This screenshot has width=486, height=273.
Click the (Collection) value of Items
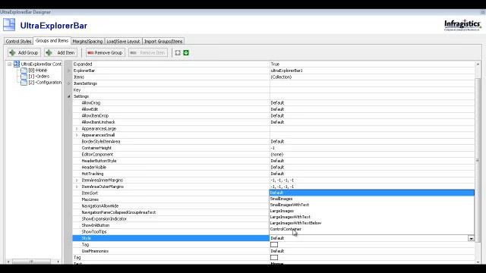281,77
